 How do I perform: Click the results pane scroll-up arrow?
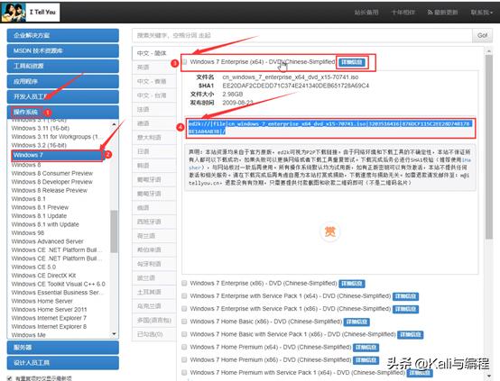[489, 51]
